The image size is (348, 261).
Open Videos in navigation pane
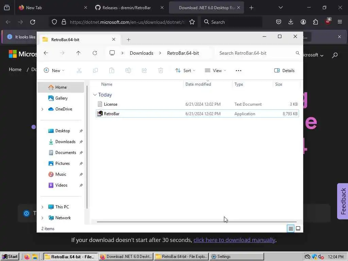click(x=61, y=185)
